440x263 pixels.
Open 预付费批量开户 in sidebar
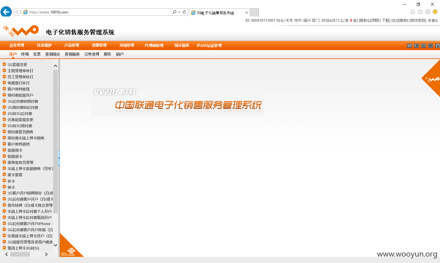(20, 95)
